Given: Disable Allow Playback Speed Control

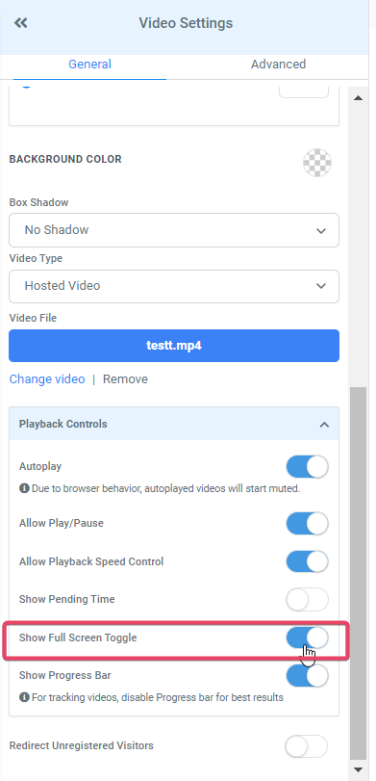Looking at the screenshot, I should [308, 561].
